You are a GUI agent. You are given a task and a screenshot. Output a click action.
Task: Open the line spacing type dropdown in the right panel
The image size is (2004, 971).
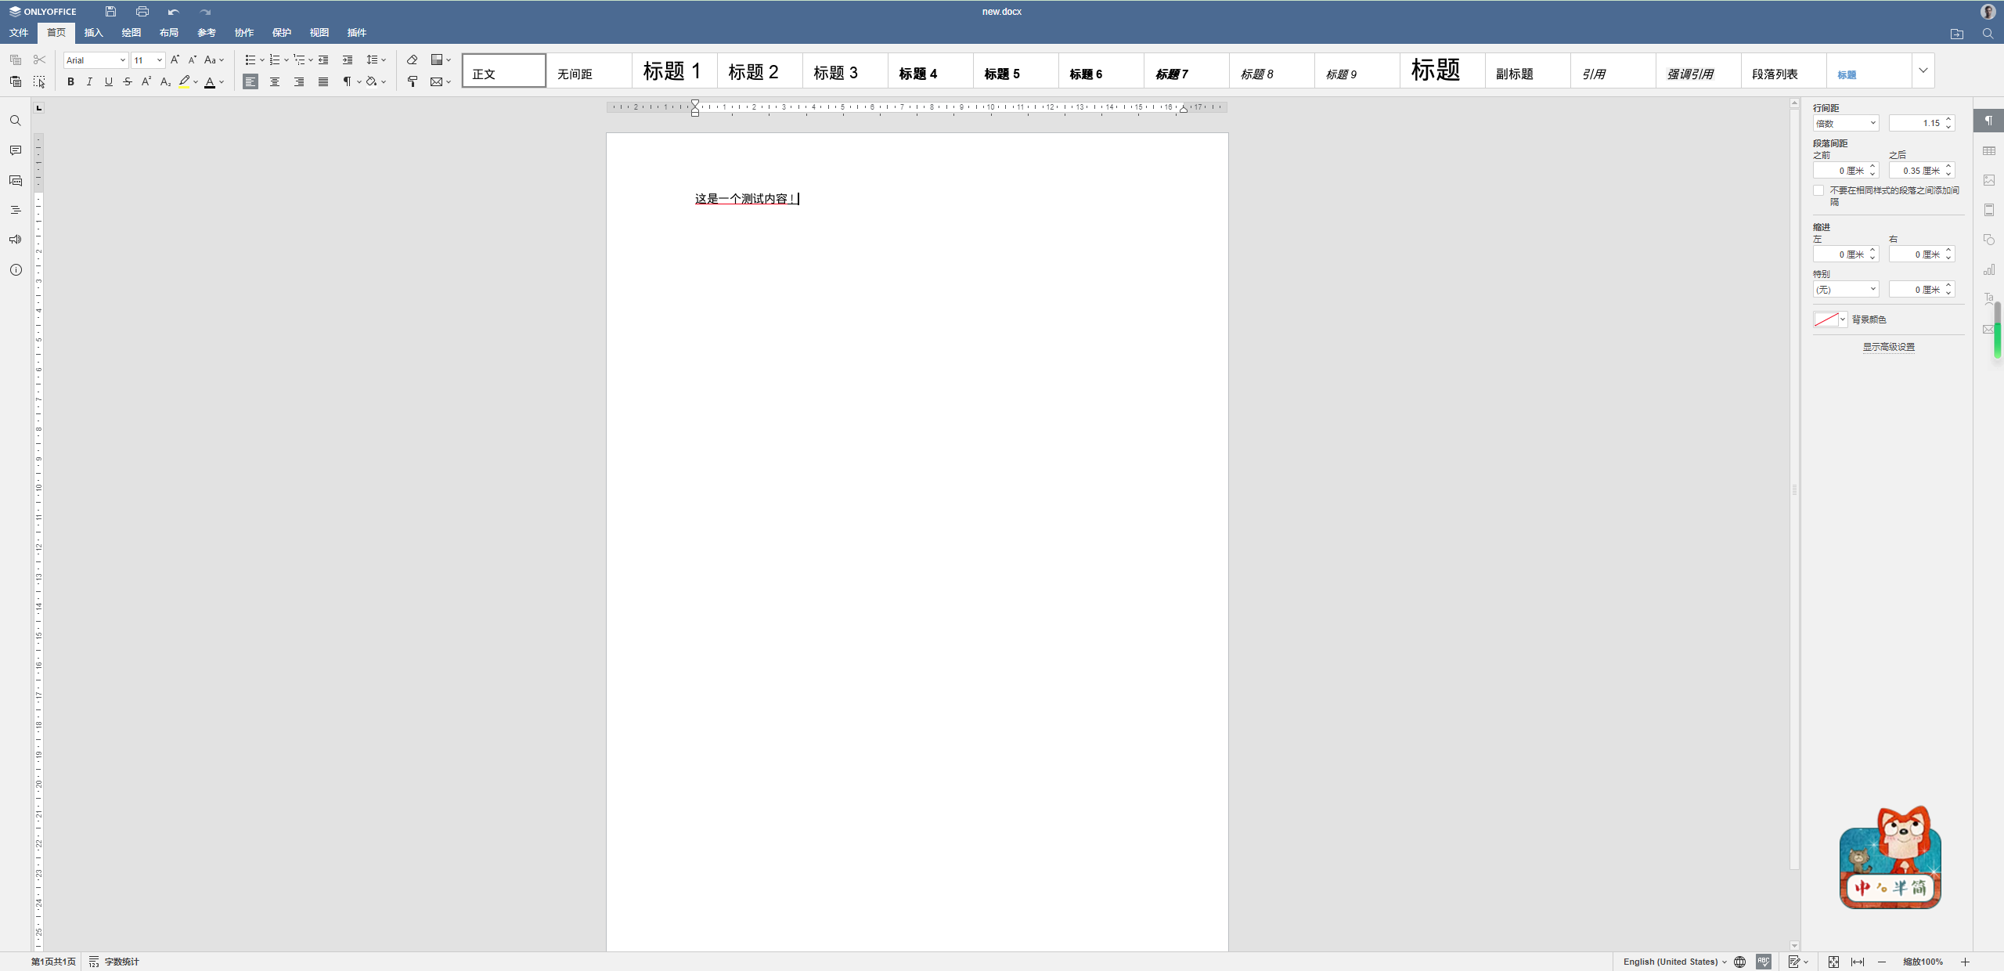coord(1845,123)
